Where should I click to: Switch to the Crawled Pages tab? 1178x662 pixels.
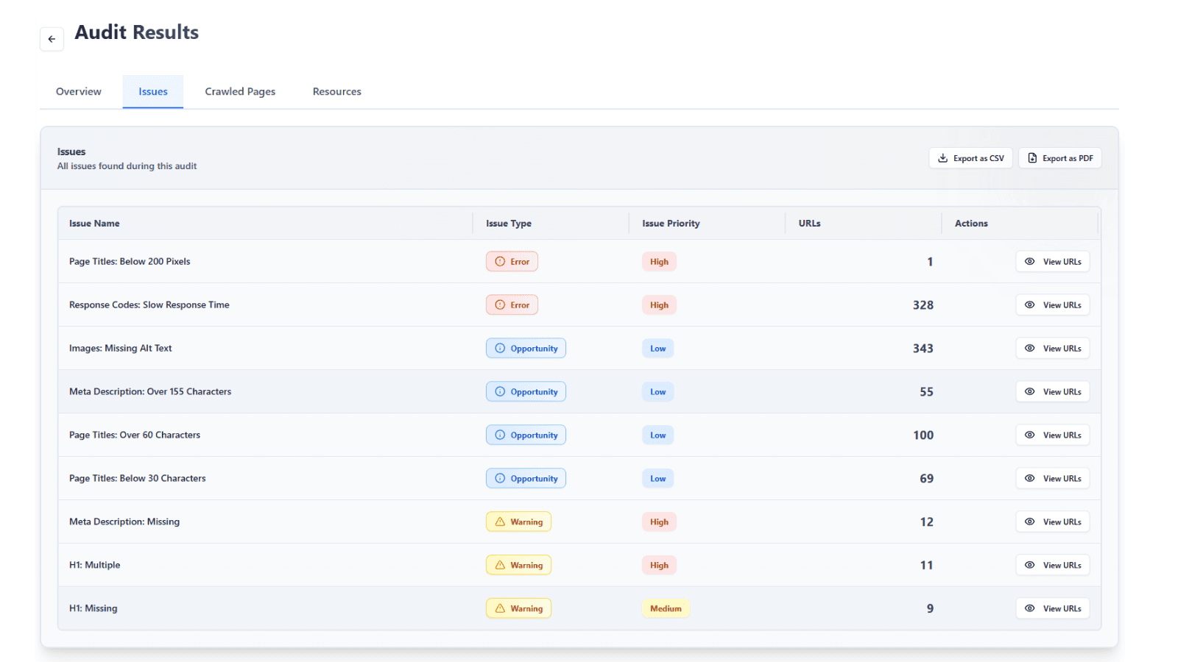[x=240, y=92]
